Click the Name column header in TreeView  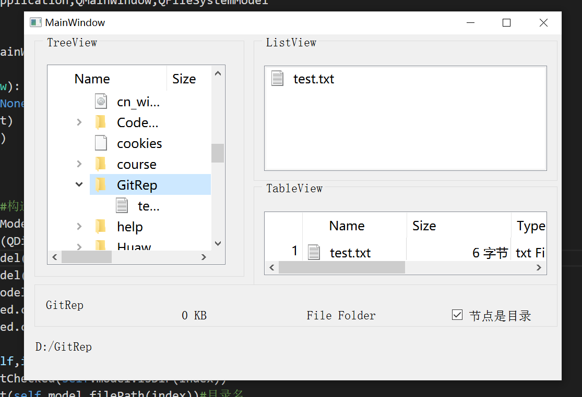click(92, 79)
